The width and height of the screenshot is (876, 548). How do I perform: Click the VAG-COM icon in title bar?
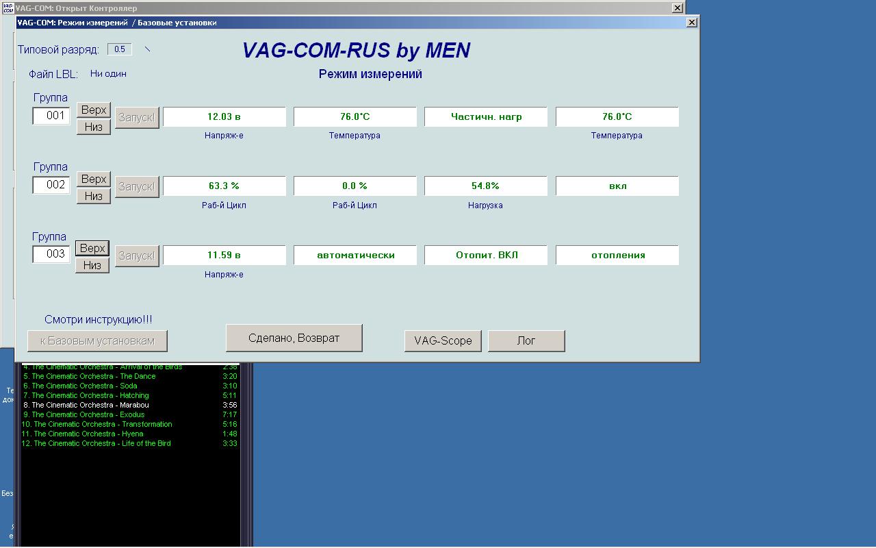click(x=8, y=8)
